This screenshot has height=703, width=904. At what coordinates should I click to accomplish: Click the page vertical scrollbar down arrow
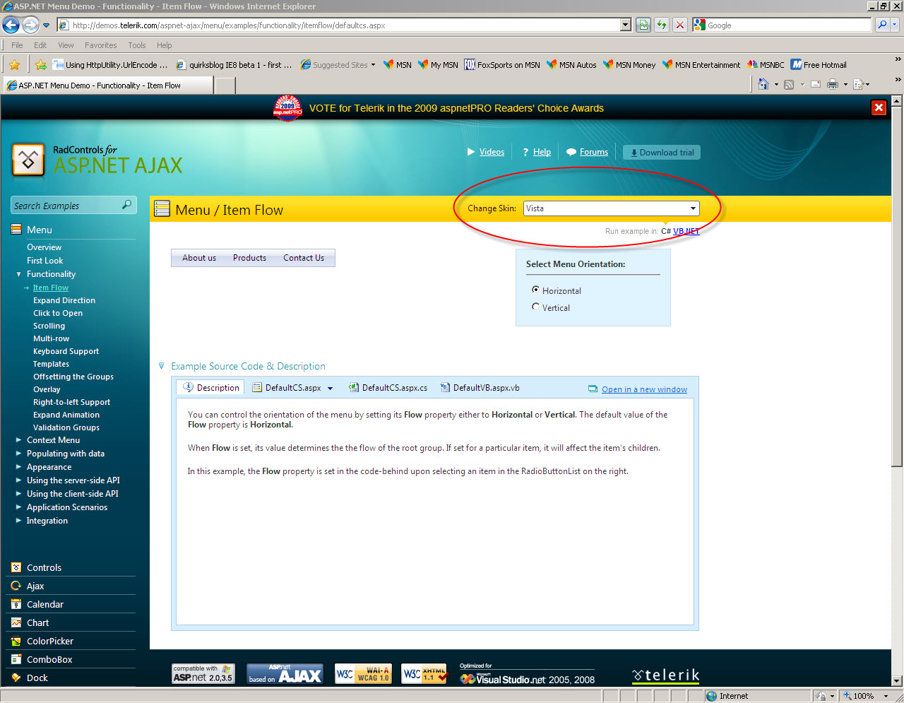(897, 681)
